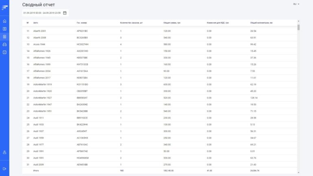Open the home page from sidebar
The height and width of the screenshot is (176, 313).
(4, 21)
